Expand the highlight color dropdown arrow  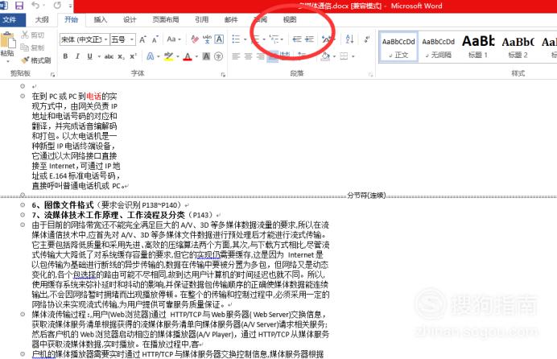178,56
